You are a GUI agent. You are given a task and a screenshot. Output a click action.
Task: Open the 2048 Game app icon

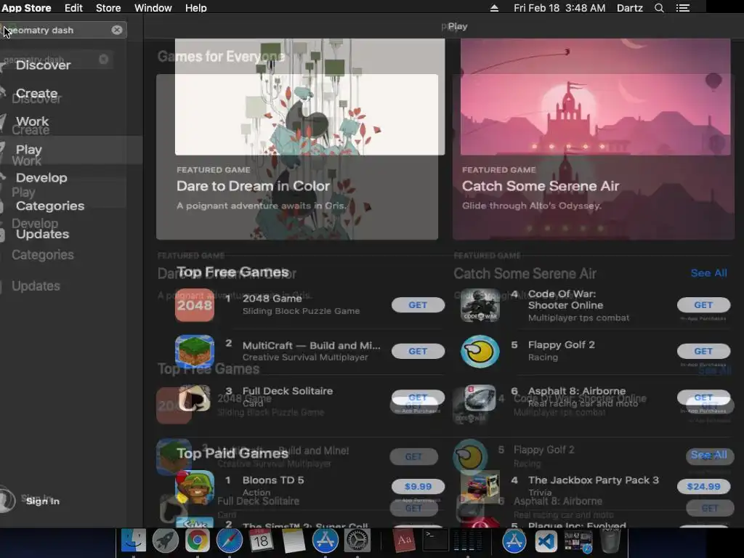(195, 305)
